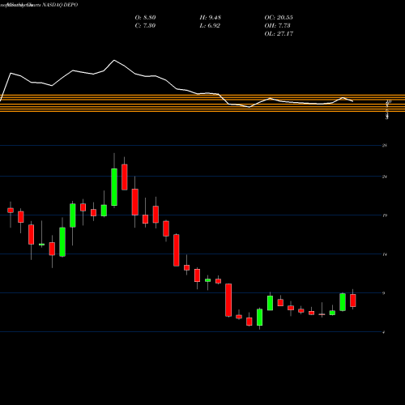Click the open price value O: 8.80
405x405 pixels.
pos(145,18)
